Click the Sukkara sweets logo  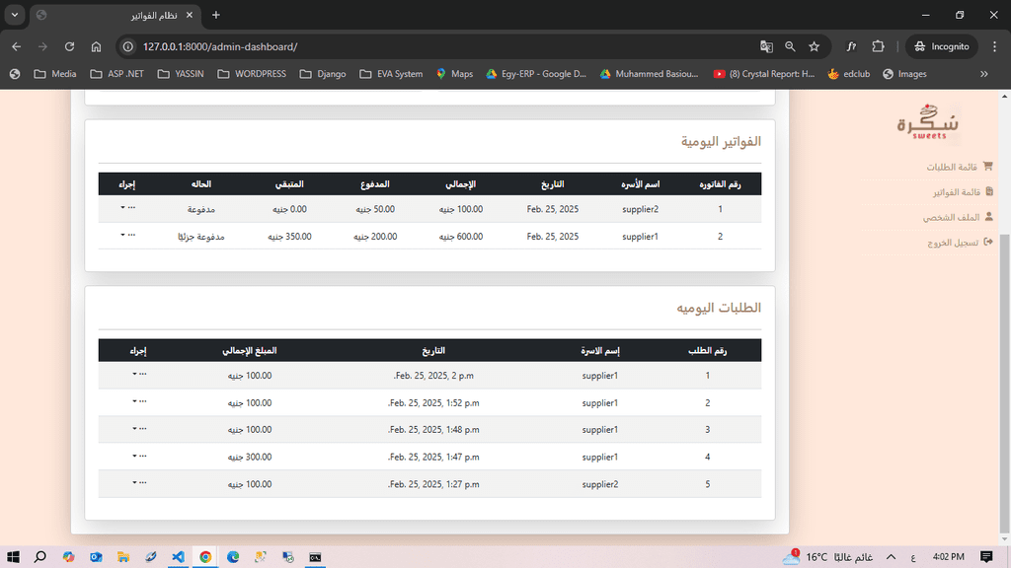[928, 122]
